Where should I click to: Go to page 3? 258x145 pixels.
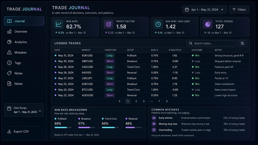(x=144, y=101)
